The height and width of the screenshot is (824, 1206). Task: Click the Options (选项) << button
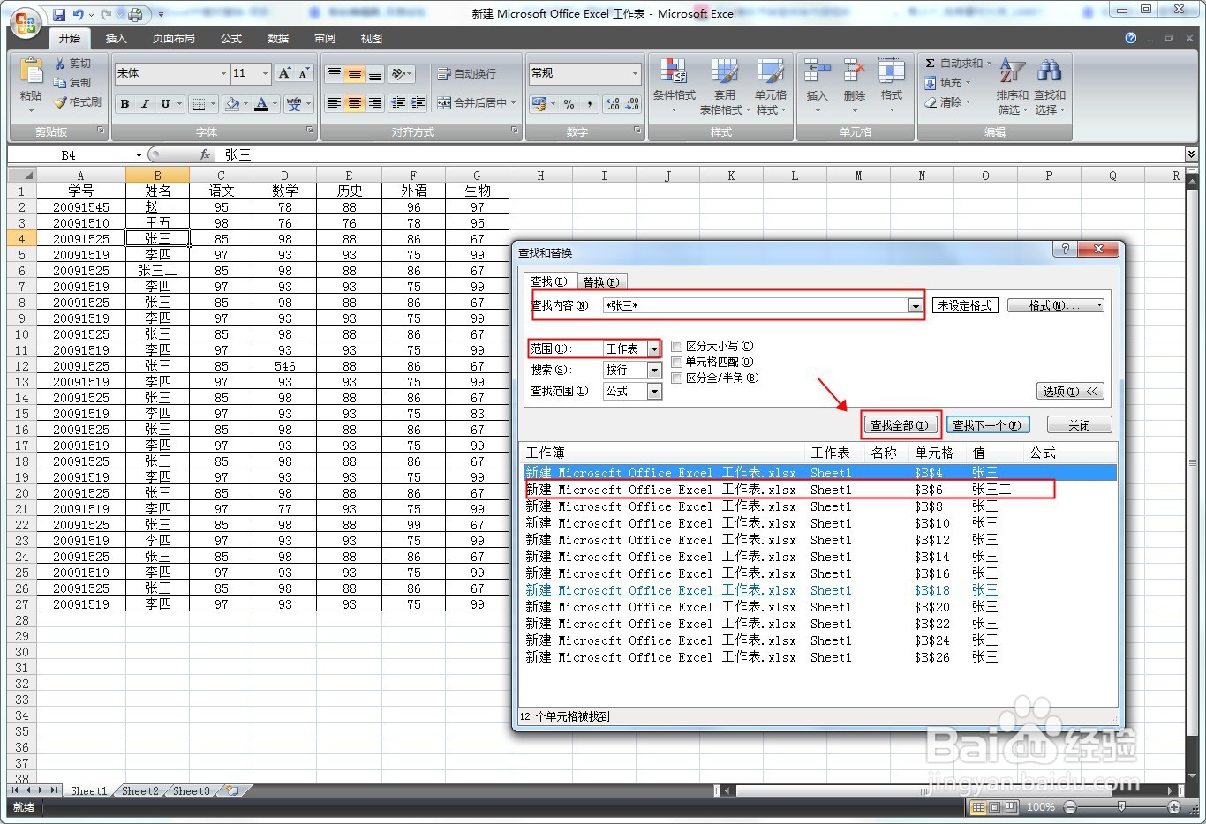coord(1071,392)
